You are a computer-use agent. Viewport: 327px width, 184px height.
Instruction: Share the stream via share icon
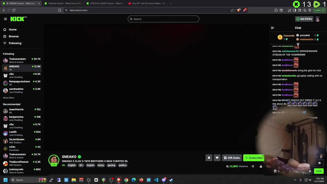(253, 166)
